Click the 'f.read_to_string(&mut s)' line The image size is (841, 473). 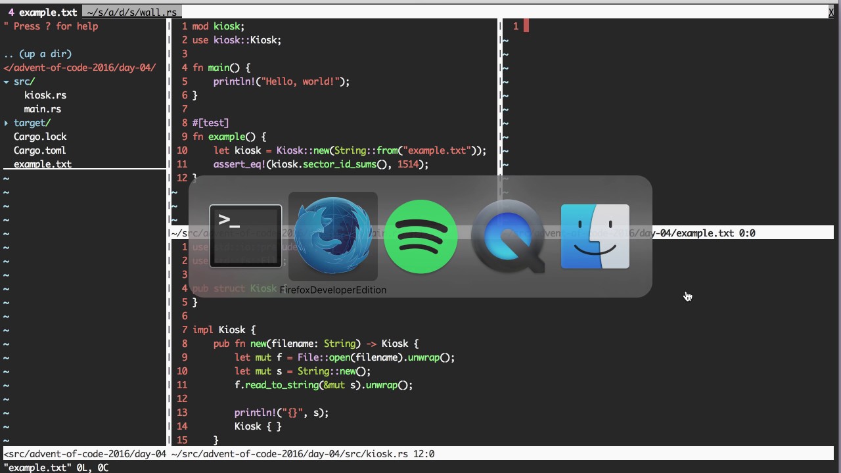tap(323, 385)
